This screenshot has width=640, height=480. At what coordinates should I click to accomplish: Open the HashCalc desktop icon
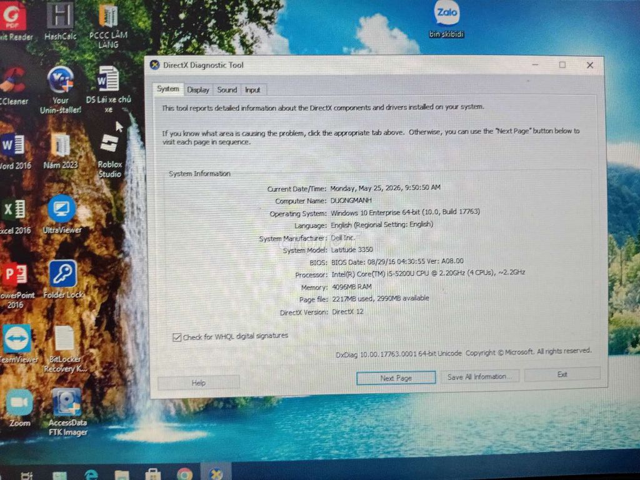[60, 21]
